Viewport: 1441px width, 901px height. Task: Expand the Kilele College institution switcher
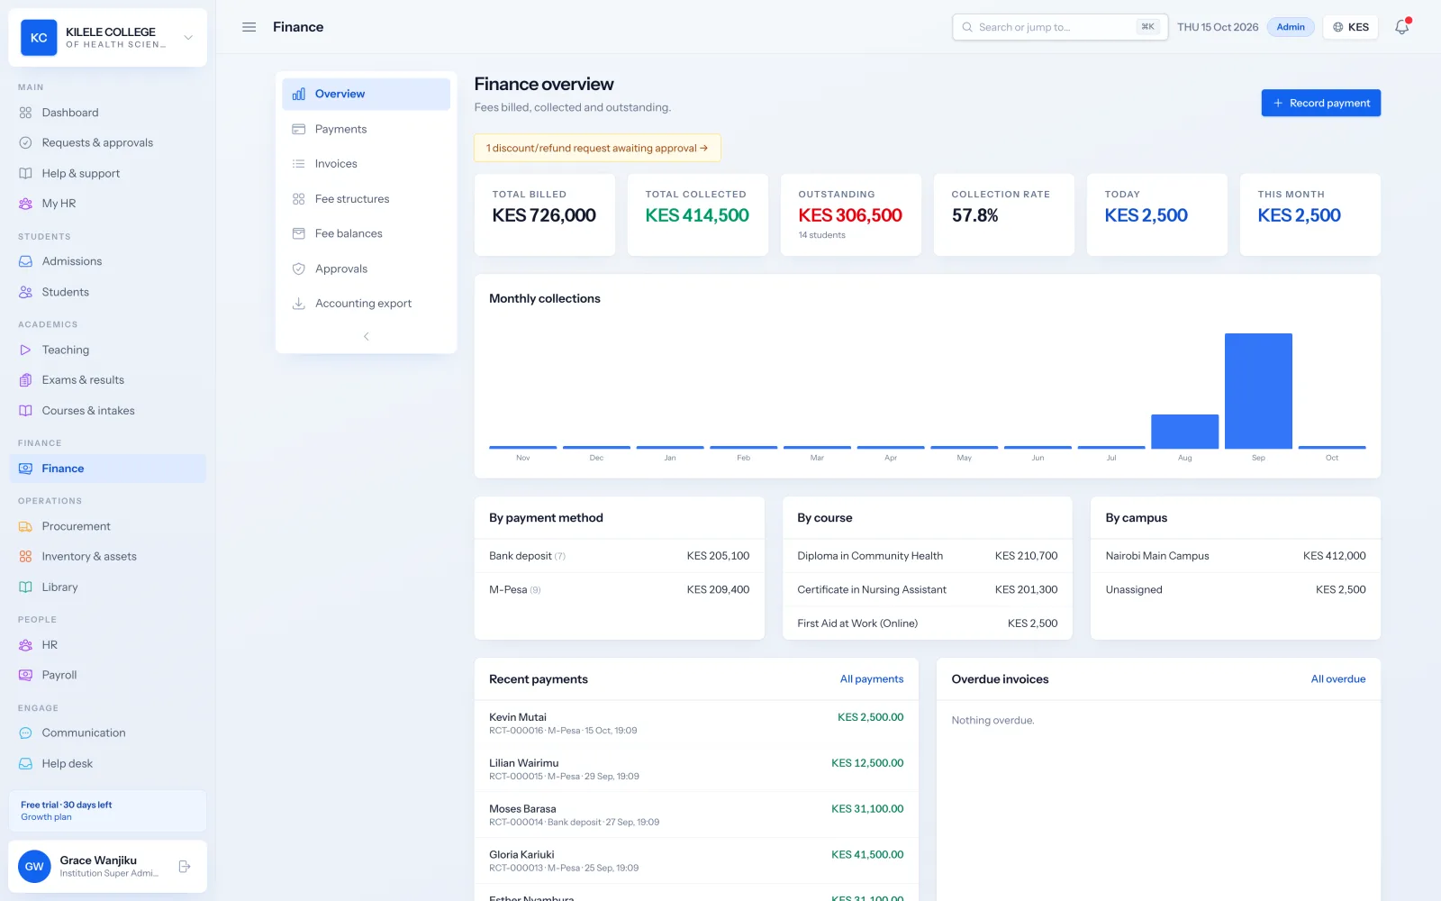pos(108,38)
